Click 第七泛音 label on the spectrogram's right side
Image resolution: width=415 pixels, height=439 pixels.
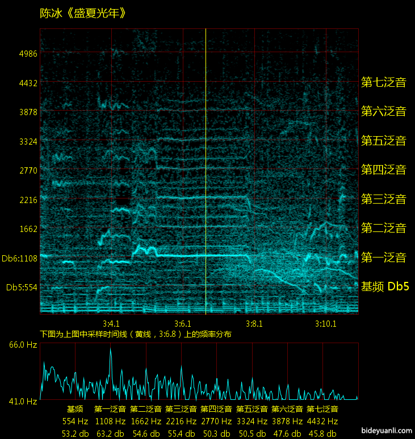tap(384, 82)
